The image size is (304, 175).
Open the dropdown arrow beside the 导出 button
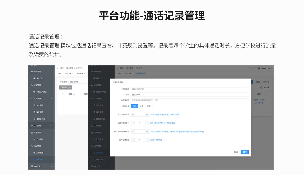point(70,87)
